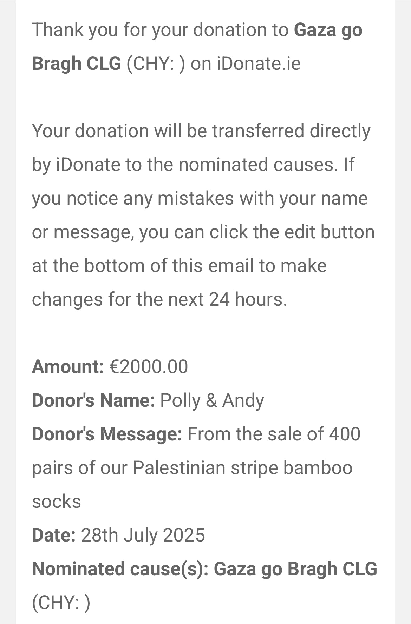The height and width of the screenshot is (624, 411).
Task: Click the word "socks" in donor message
Action: 57,502
